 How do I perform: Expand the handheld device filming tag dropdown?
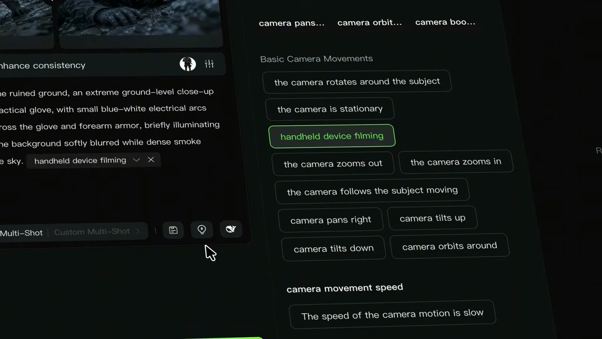pyautogui.click(x=136, y=160)
